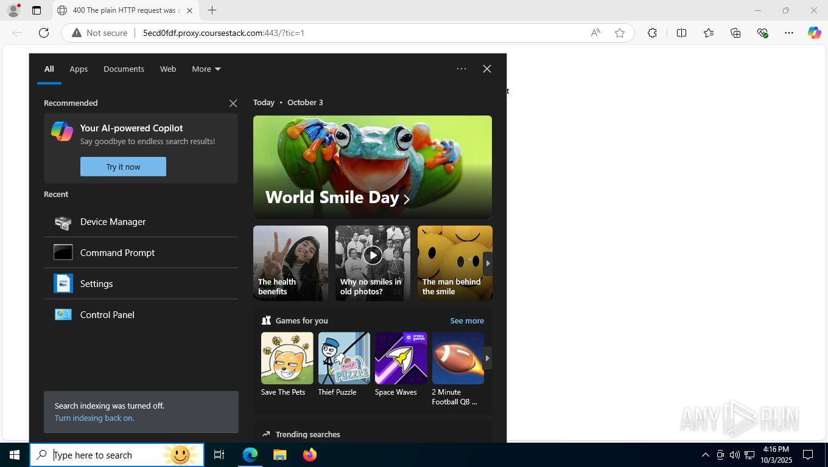Open the Copilot sidebar icon
The image size is (828, 467).
(815, 33)
